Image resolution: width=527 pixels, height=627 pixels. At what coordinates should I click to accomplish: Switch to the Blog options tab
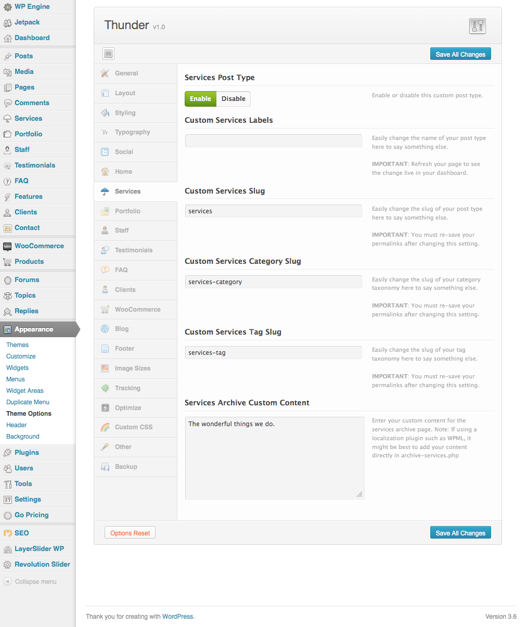[136, 329]
